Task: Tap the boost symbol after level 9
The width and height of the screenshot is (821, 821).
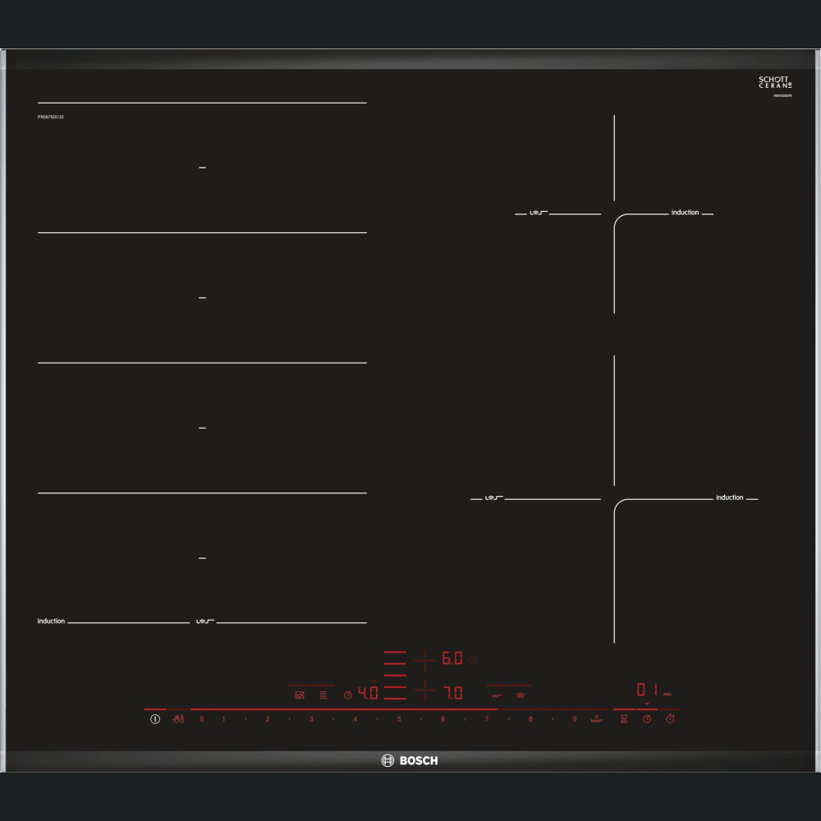Action: click(596, 719)
